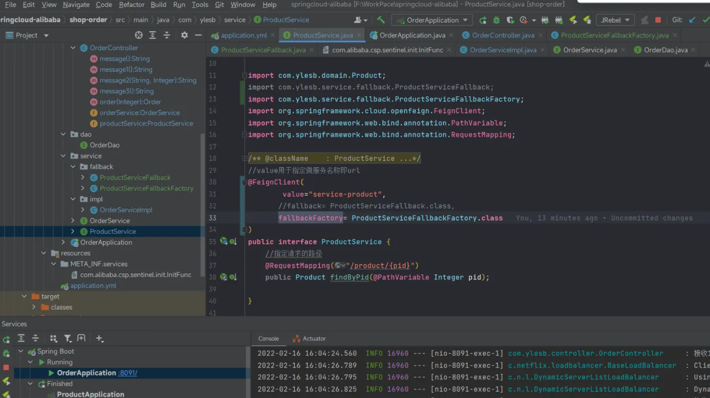Click the JRebel run rocket icon in toolbar

coord(573,20)
